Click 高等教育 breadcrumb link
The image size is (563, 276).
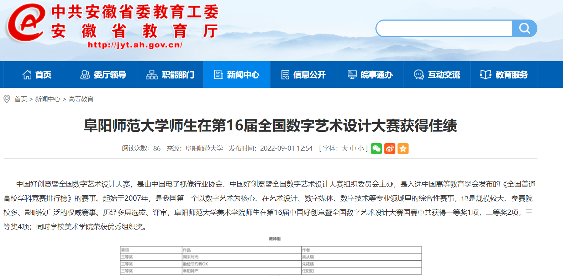(x=81, y=99)
